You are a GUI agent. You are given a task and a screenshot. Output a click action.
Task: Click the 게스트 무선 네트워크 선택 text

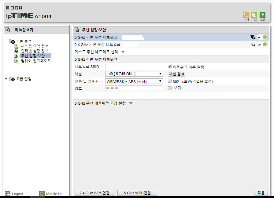coord(96,52)
